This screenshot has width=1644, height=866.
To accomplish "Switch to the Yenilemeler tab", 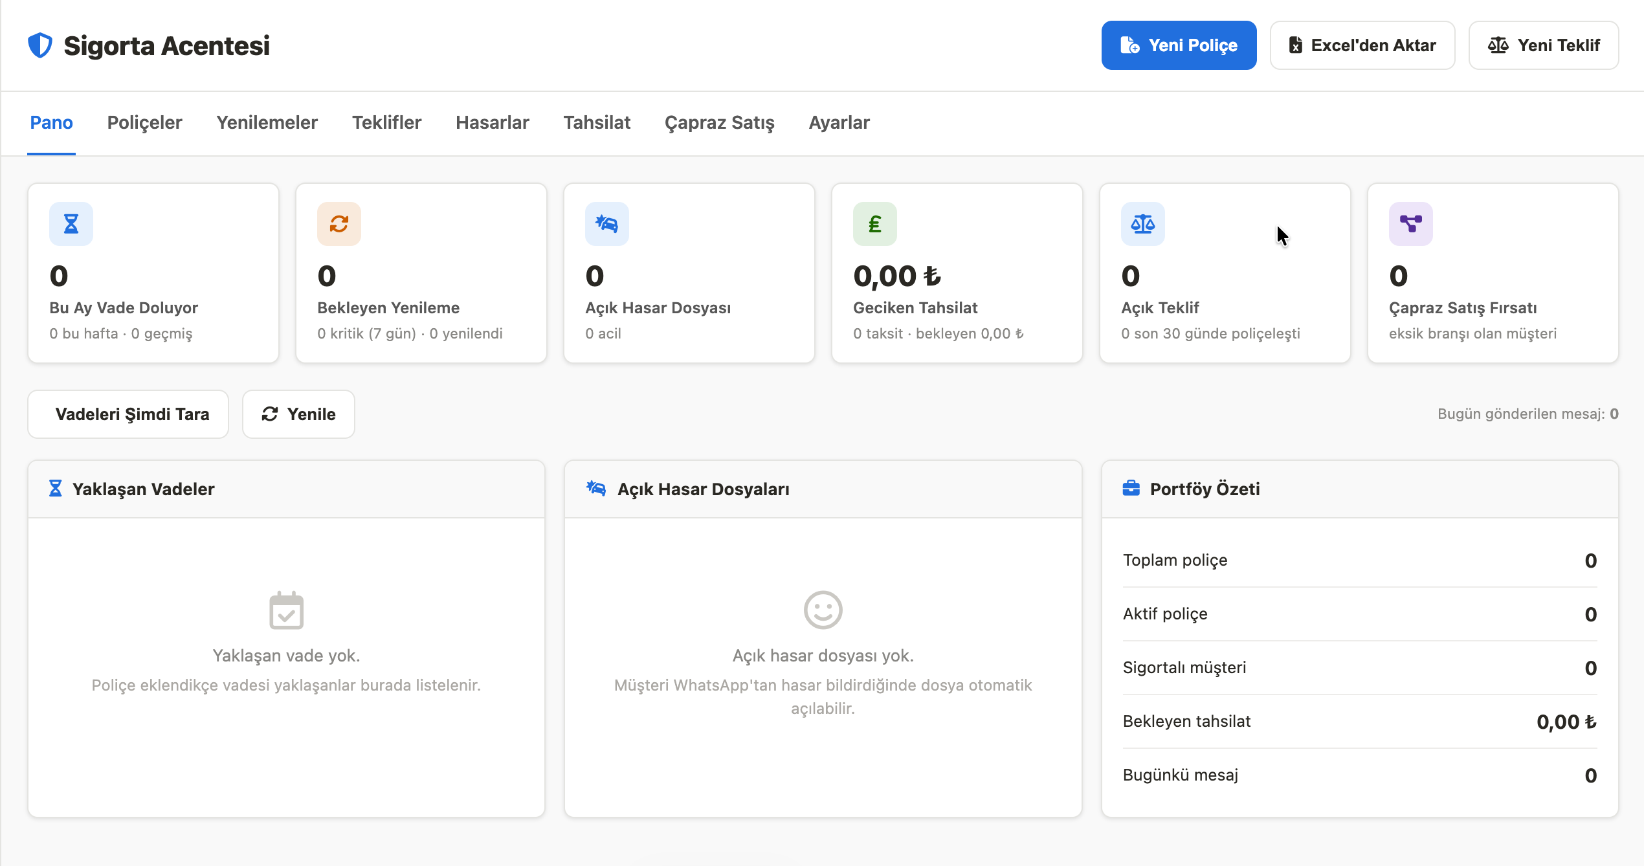I will click(x=267, y=122).
